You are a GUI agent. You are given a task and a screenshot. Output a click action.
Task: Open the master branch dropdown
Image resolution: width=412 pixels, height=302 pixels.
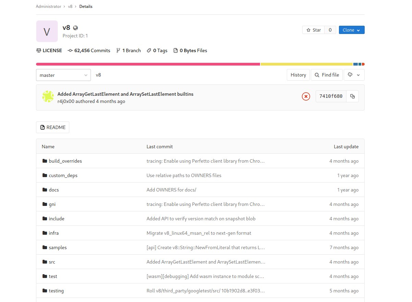63,75
